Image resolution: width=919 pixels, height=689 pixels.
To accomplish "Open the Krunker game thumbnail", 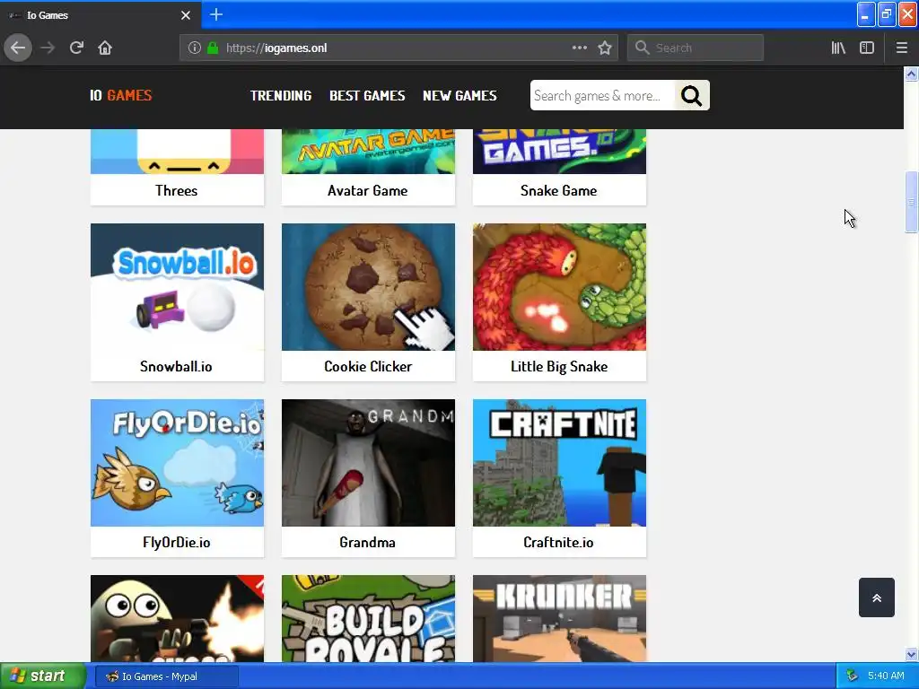I will click(x=559, y=619).
